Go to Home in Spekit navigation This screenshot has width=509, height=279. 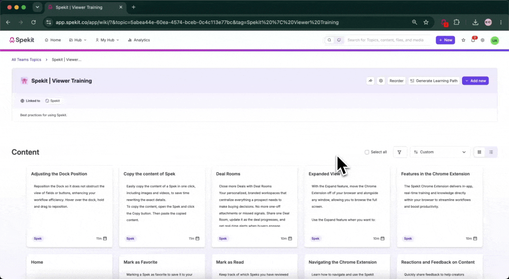click(53, 40)
